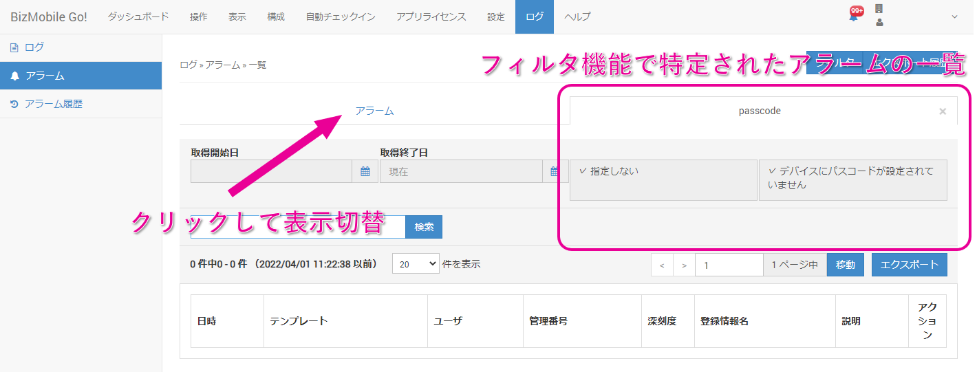Switch to the アラーム tab
The height and width of the screenshot is (372, 977).
click(x=374, y=111)
